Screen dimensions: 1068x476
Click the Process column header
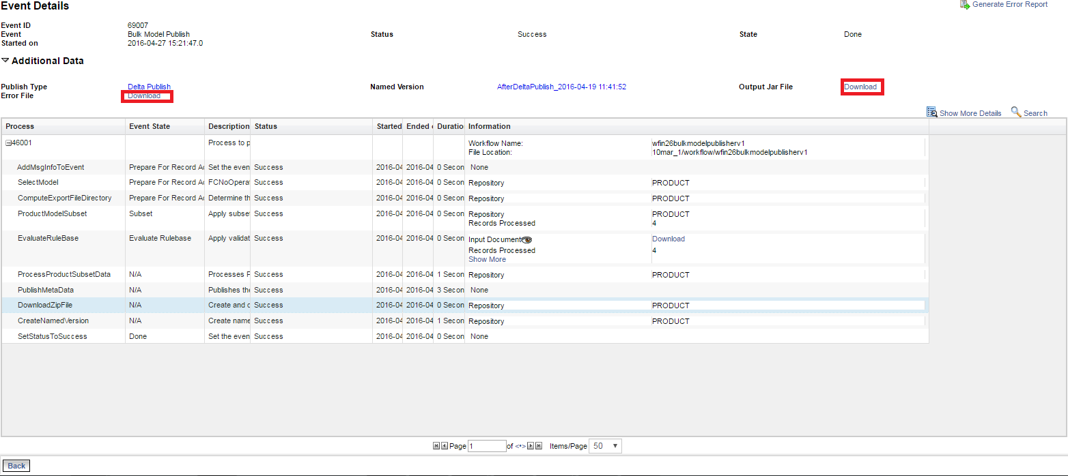click(x=20, y=126)
